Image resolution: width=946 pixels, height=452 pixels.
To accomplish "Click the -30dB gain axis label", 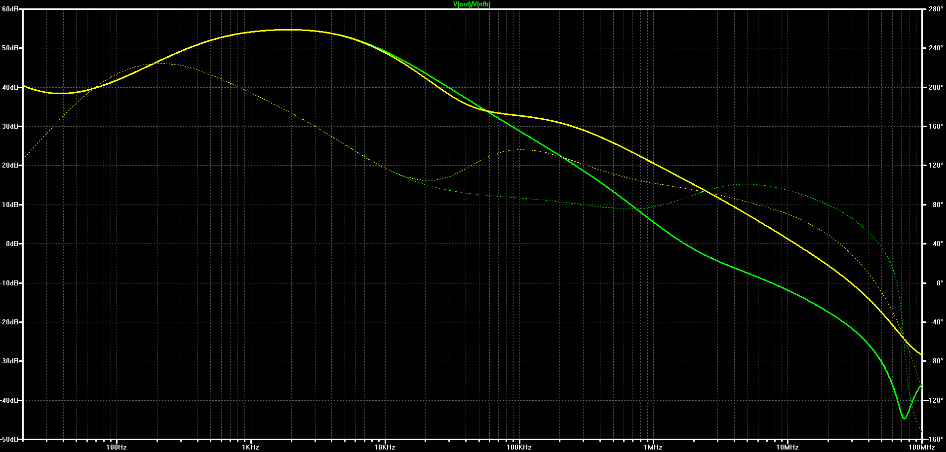I will [9, 361].
